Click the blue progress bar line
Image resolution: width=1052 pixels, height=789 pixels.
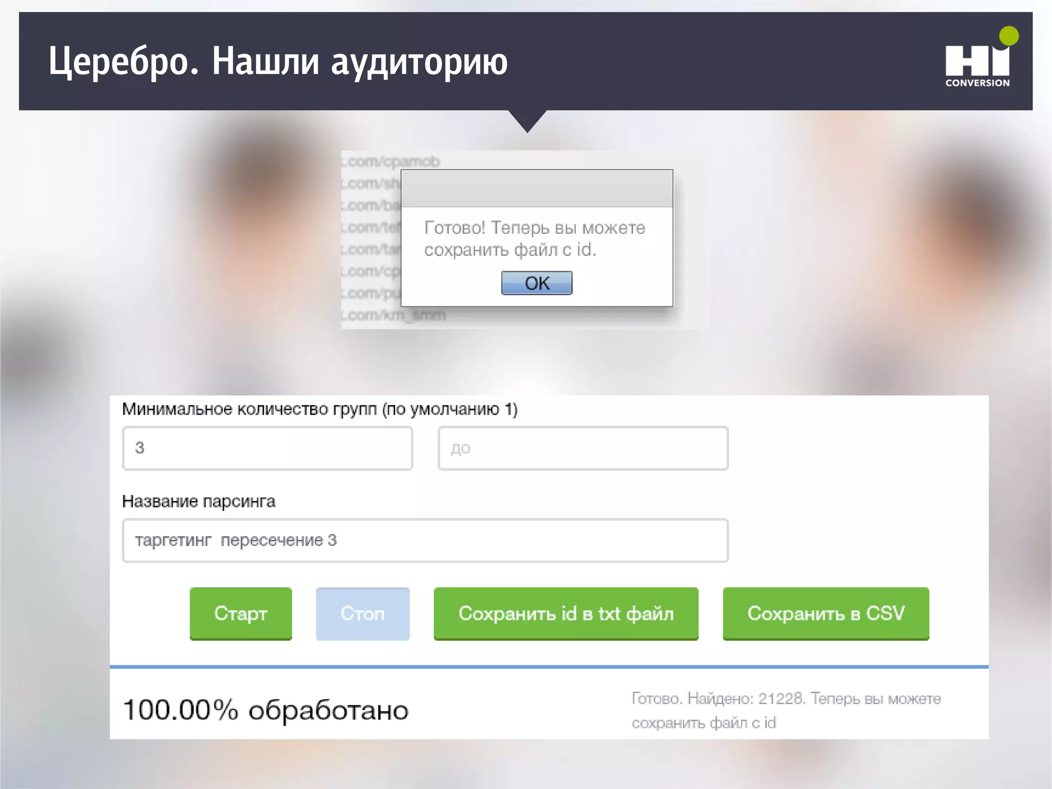[x=549, y=667]
